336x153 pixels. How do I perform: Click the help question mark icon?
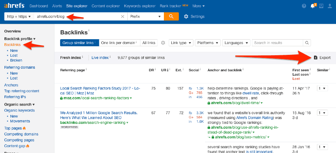tap(304, 6)
